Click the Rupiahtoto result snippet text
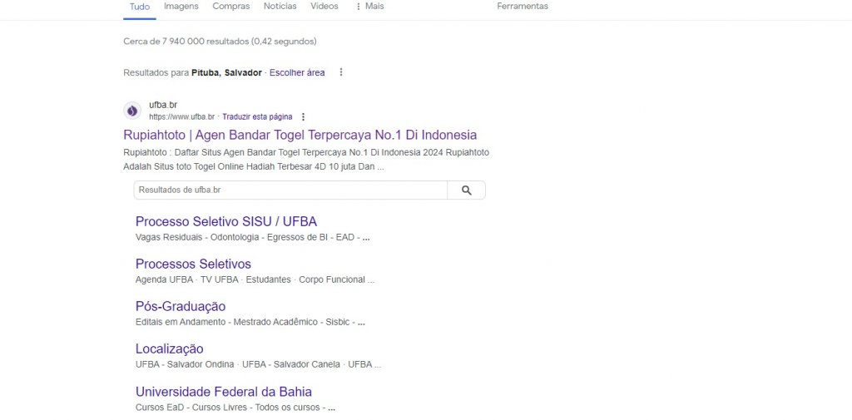The width and height of the screenshot is (852, 420). [x=306, y=160]
